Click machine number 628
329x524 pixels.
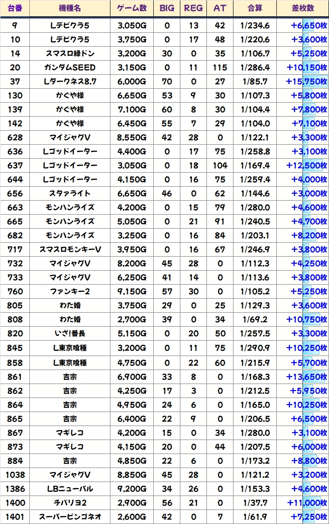point(15,138)
